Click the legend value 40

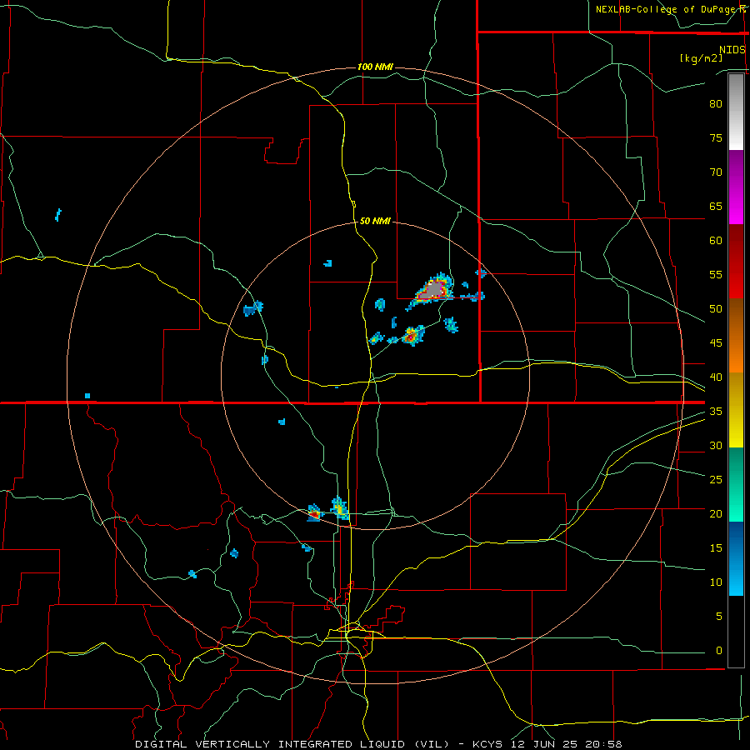pos(716,377)
